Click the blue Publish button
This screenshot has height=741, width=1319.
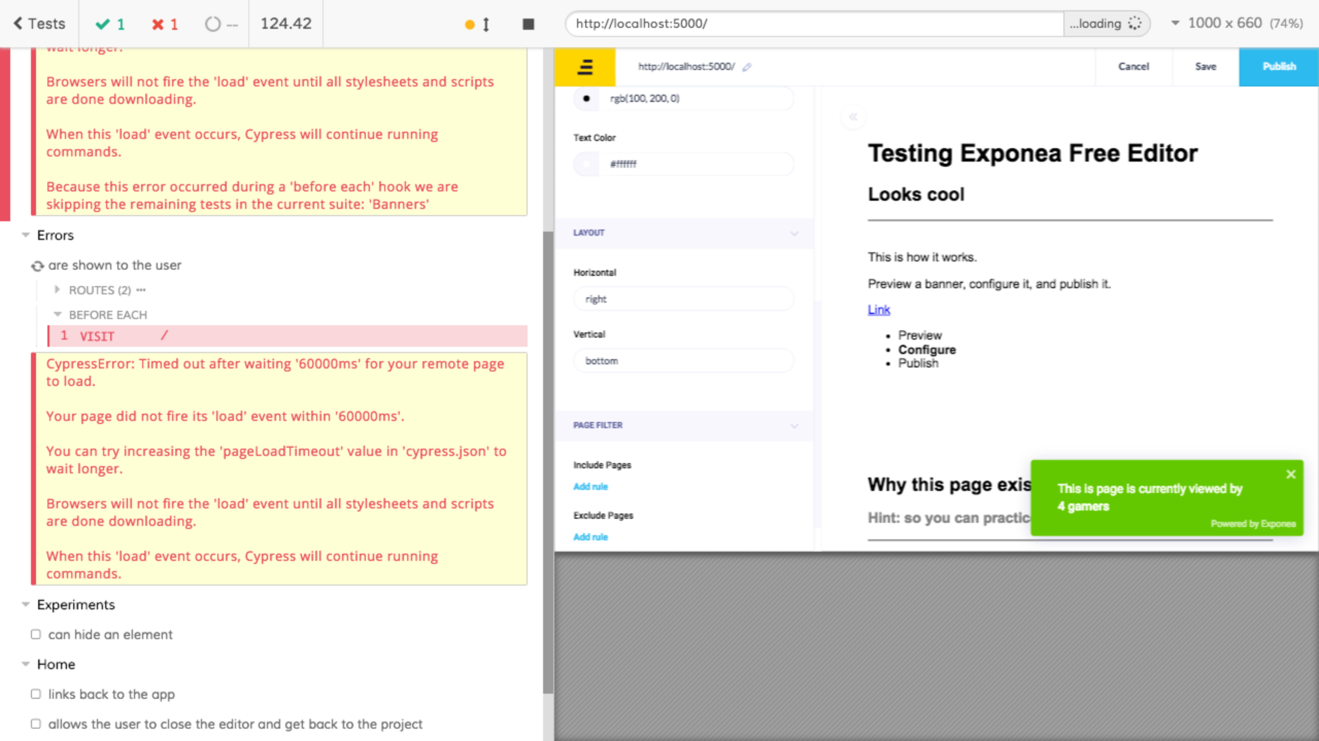(1278, 67)
